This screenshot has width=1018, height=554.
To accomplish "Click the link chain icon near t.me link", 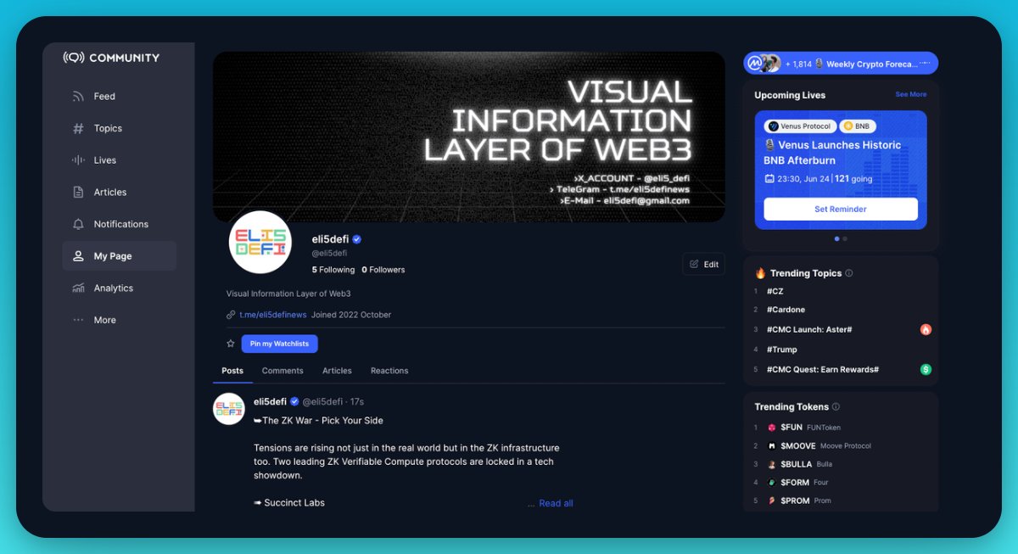I will pyautogui.click(x=231, y=315).
